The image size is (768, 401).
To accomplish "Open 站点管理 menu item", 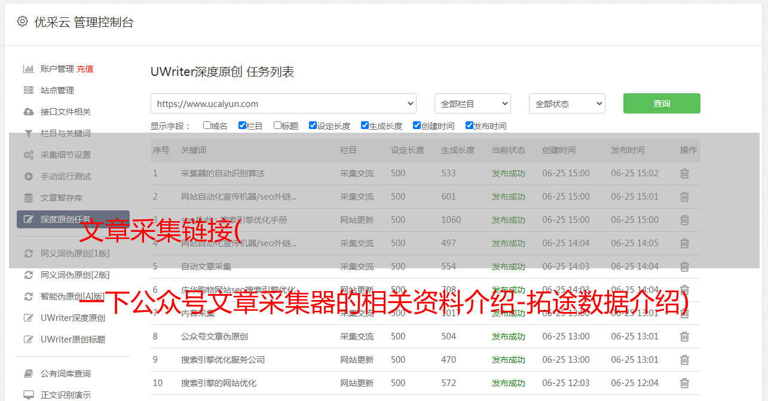I will [57, 90].
